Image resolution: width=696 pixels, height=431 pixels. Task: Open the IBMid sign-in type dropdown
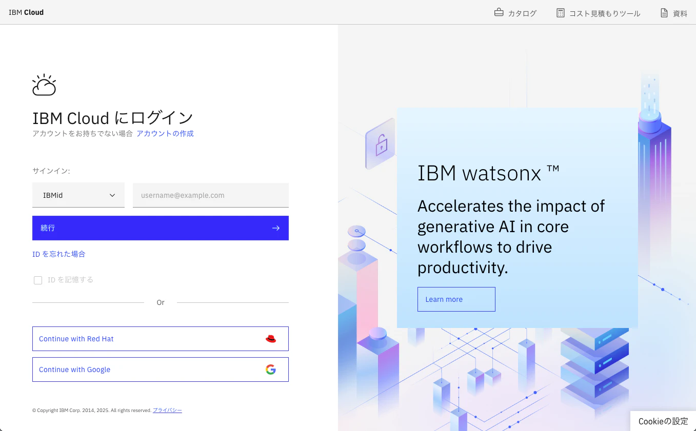coord(78,195)
